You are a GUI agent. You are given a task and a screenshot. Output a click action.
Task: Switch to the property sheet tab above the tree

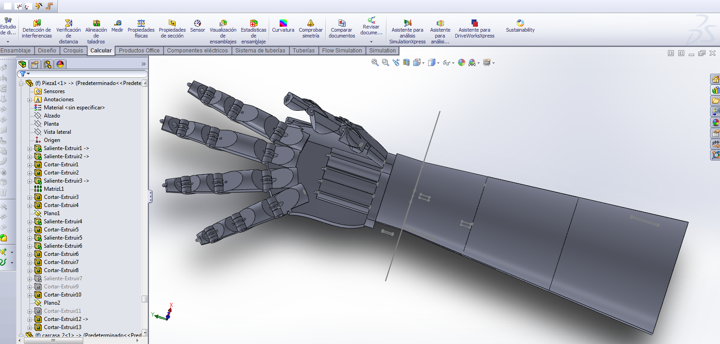coord(35,64)
